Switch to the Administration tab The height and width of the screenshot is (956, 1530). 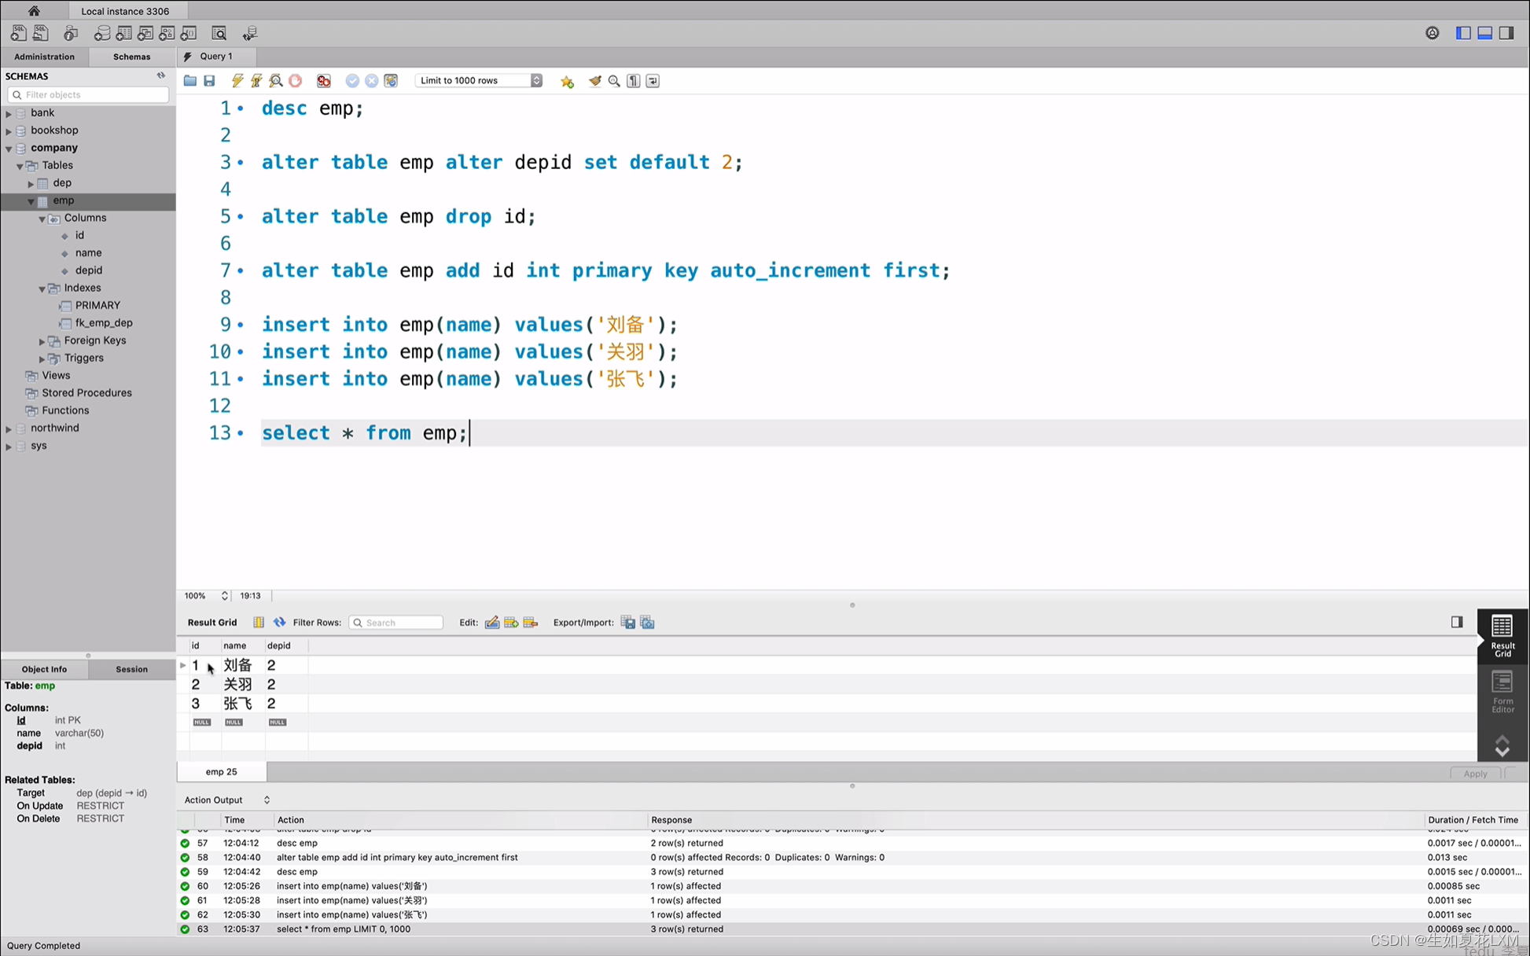(x=44, y=57)
